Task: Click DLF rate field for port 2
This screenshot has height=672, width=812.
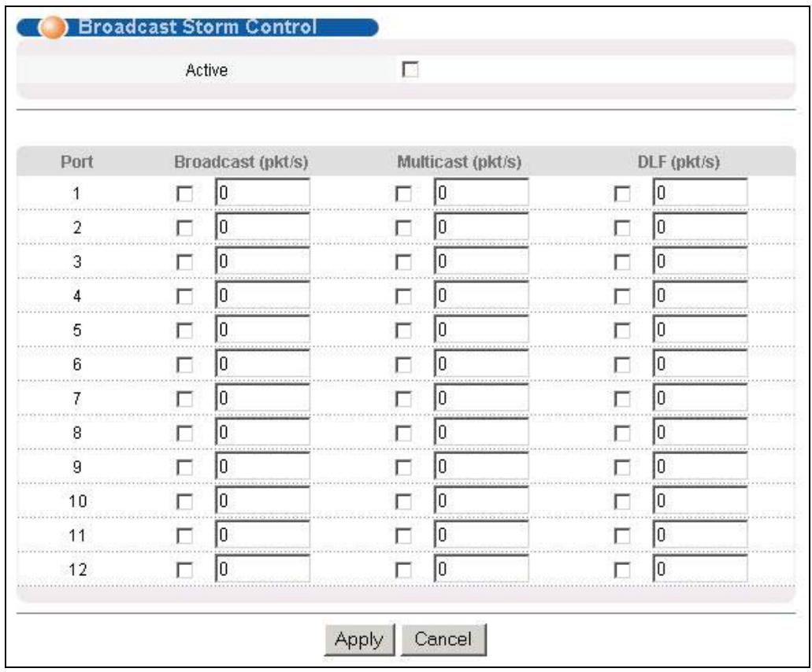Action: coord(700,227)
